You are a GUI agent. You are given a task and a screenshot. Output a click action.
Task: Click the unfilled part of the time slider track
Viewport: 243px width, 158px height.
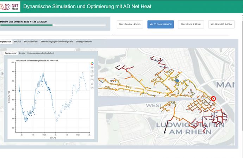point(80,25)
